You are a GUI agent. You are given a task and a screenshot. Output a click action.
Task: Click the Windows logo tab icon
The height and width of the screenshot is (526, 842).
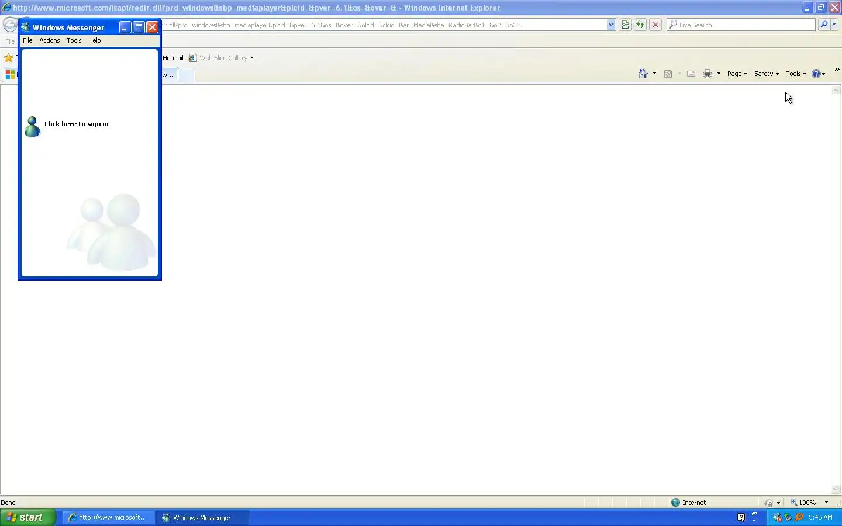click(x=10, y=74)
